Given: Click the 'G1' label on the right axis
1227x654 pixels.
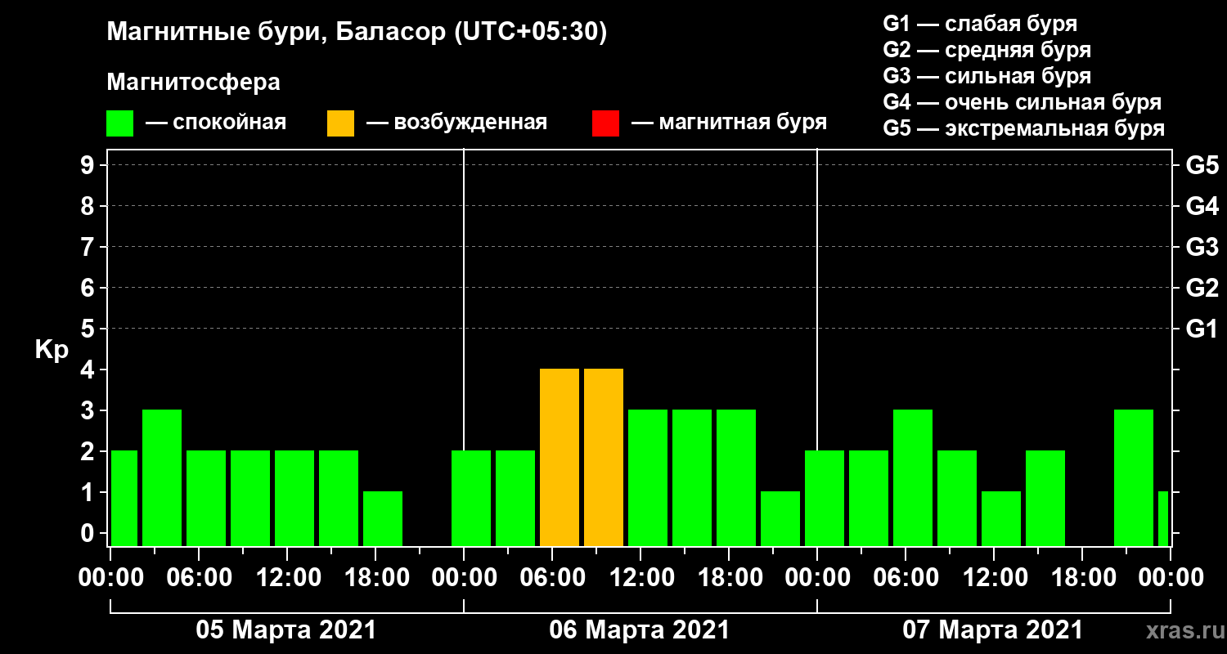Looking at the screenshot, I should pos(1202,329).
